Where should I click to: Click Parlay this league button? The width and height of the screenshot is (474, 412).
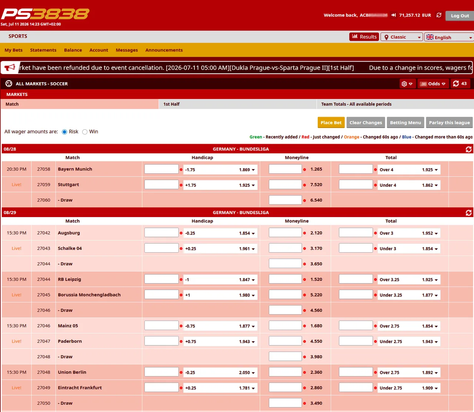pos(449,123)
